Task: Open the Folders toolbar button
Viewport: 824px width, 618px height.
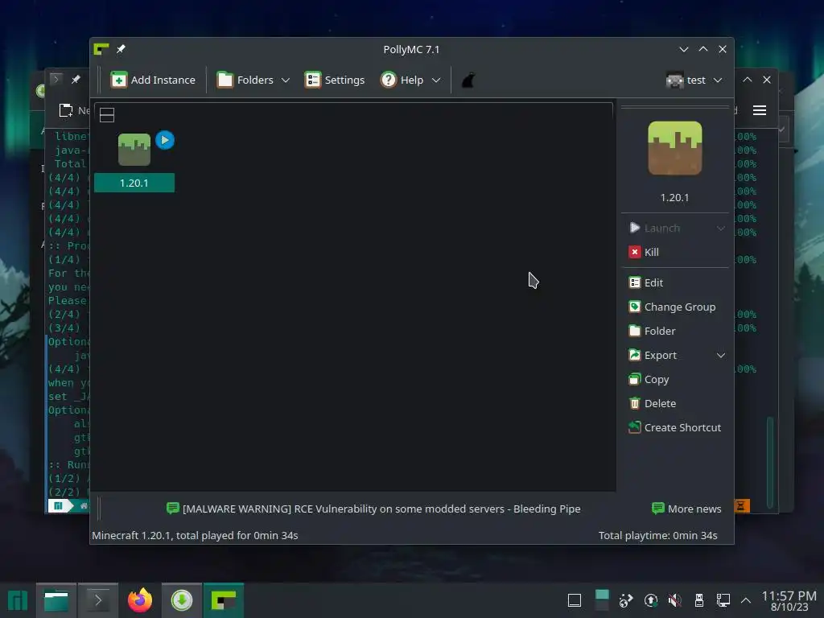Action: click(245, 80)
